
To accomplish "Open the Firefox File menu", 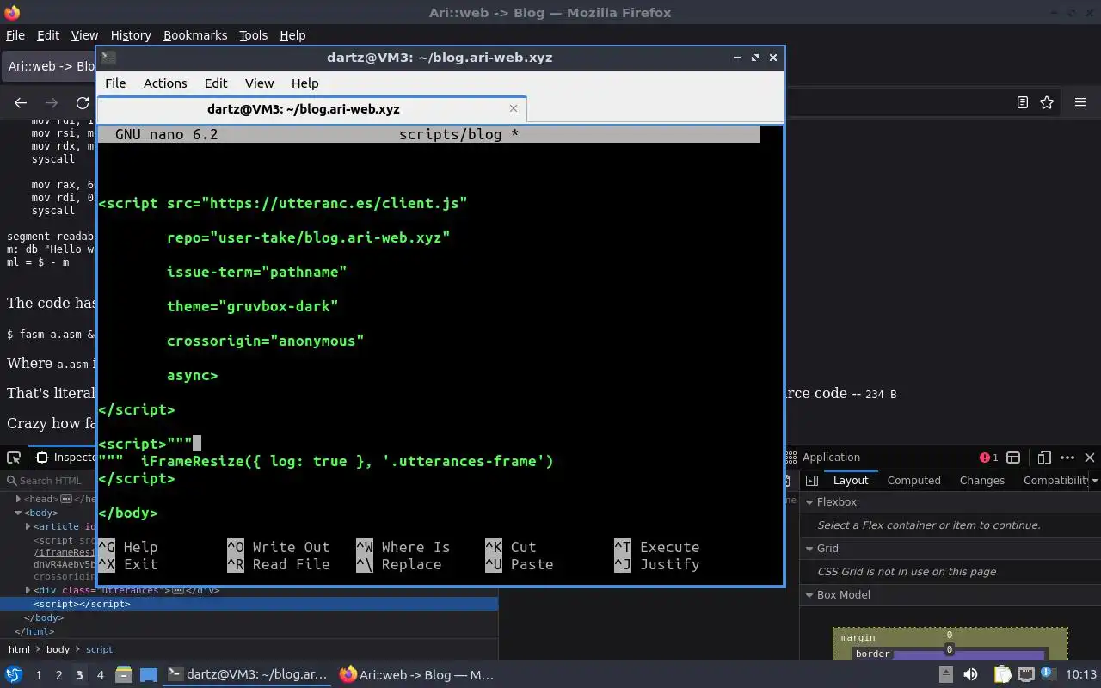I will 15,35.
